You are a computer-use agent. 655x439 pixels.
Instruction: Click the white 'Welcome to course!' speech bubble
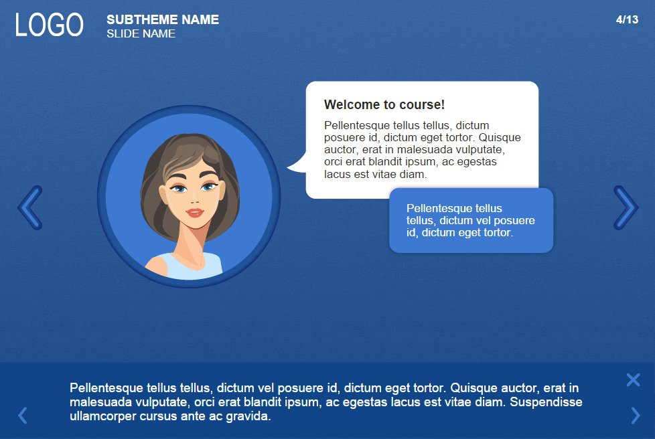[x=422, y=140]
